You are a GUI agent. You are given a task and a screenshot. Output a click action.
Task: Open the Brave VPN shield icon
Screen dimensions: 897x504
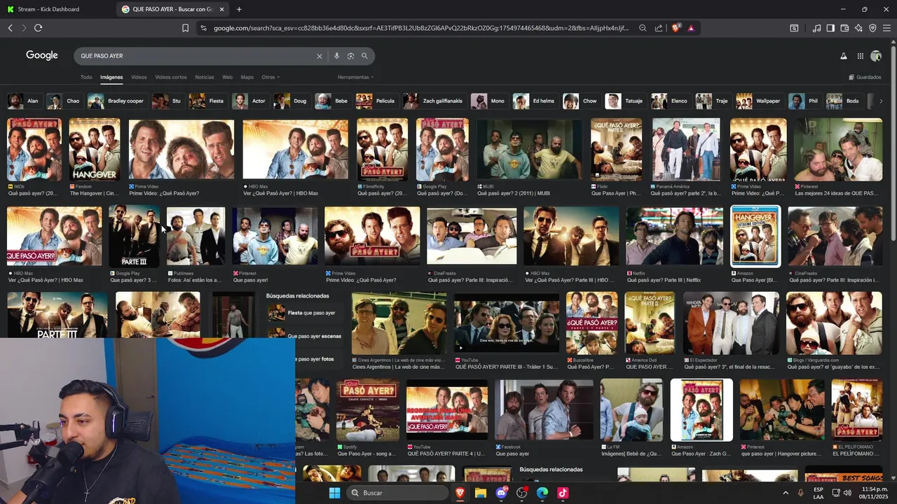[872, 28]
